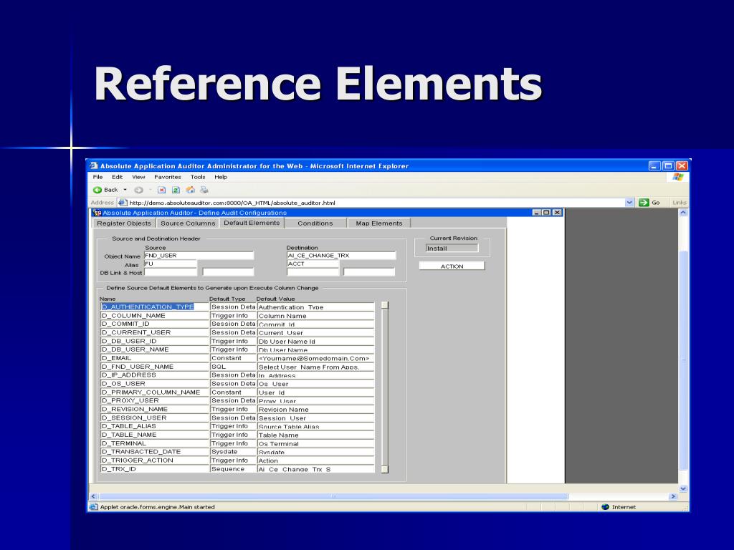
Task: Open the Tools menu
Action: (198, 178)
